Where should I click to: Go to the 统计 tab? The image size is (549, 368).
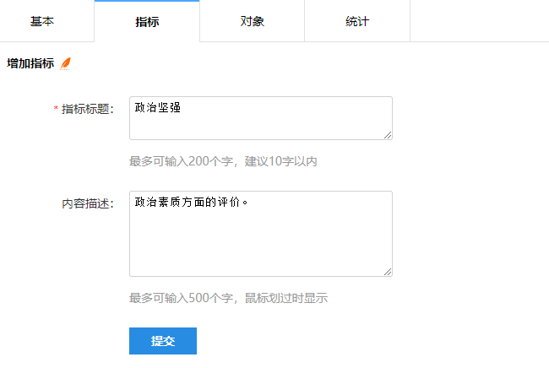pyautogui.click(x=357, y=21)
